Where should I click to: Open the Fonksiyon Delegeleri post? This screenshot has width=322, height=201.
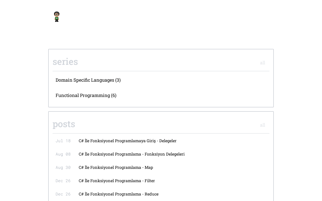[x=132, y=154]
